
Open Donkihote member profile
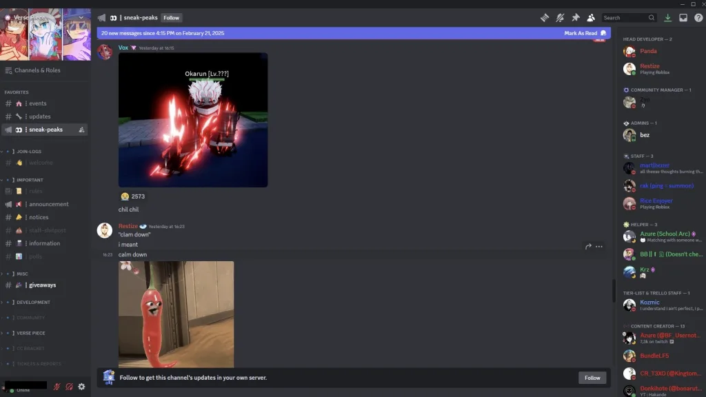click(x=661, y=390)
